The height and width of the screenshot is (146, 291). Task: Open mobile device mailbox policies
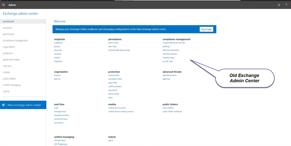(121, 112)
